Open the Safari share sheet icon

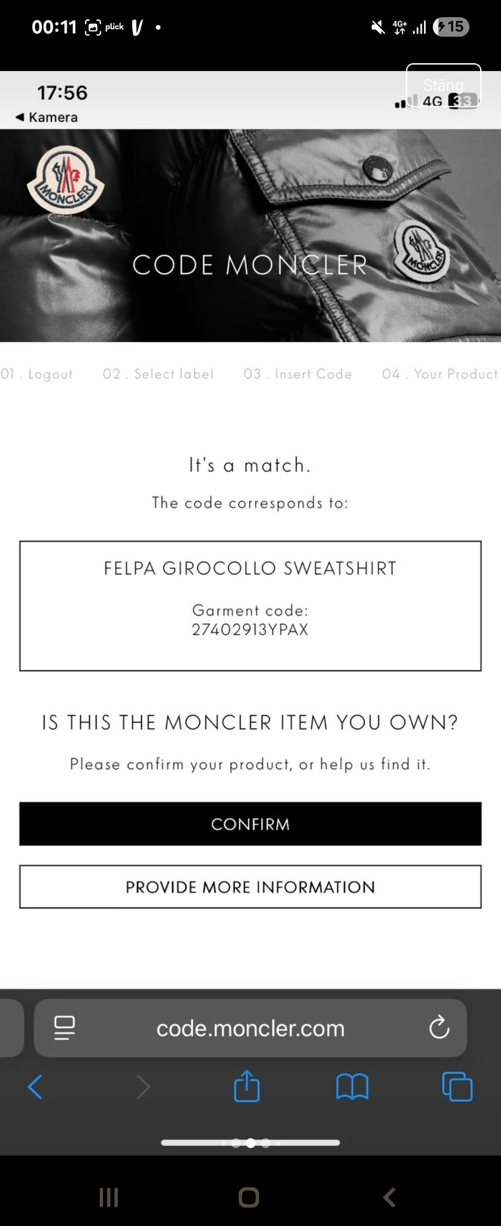(x=247, y=1087)
